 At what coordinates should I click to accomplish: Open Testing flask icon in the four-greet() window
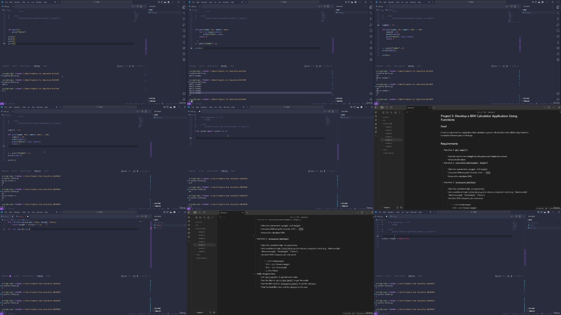point(184,42)
